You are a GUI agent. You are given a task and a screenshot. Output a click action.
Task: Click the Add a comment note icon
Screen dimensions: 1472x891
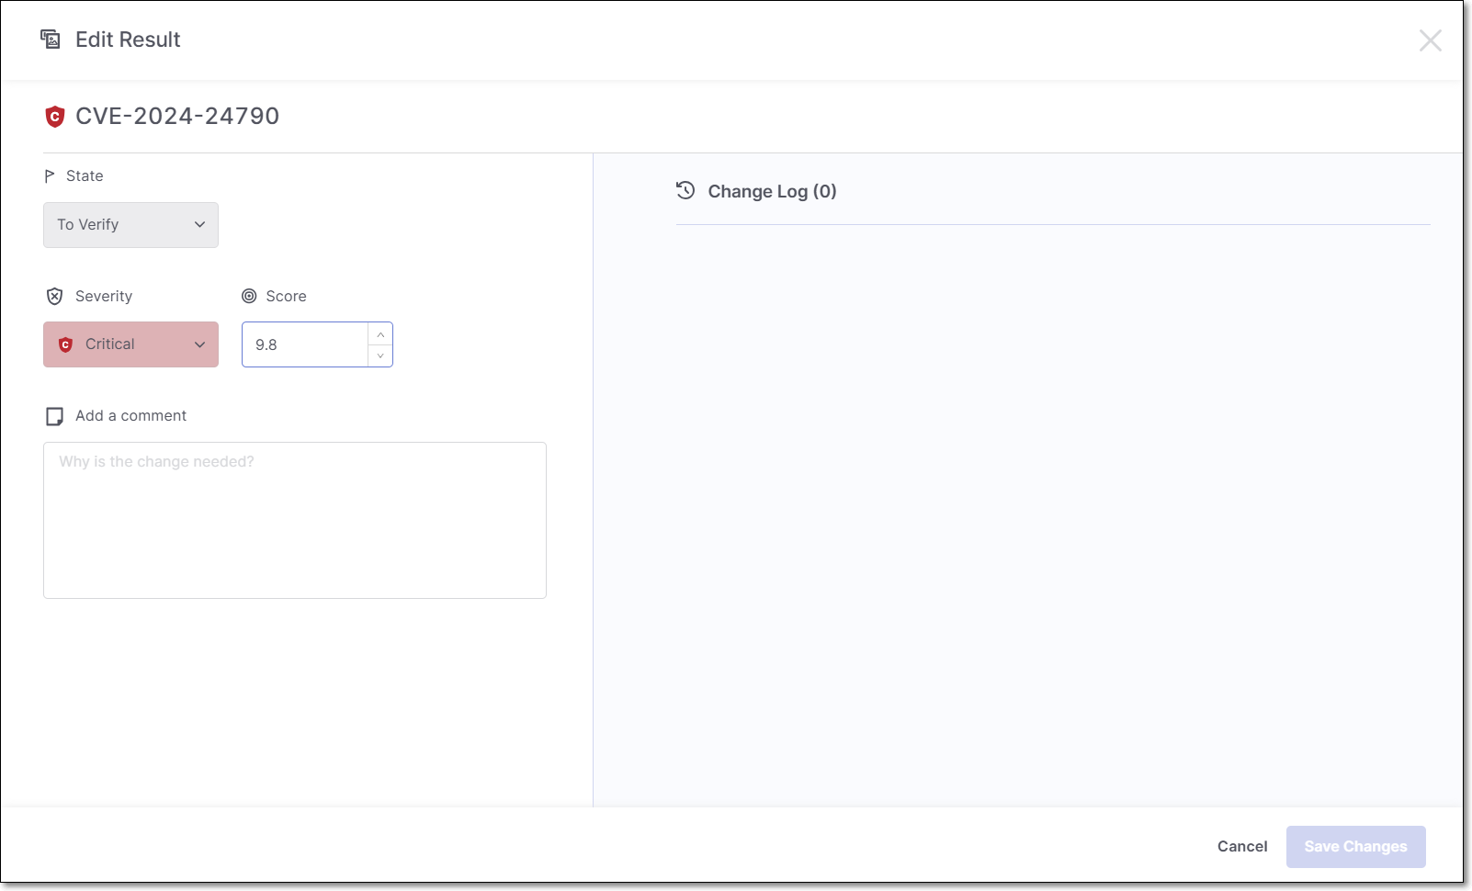[55, 417]
